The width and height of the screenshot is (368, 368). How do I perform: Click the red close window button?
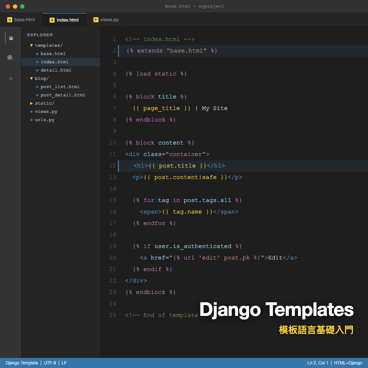click(x=8, y=6)
